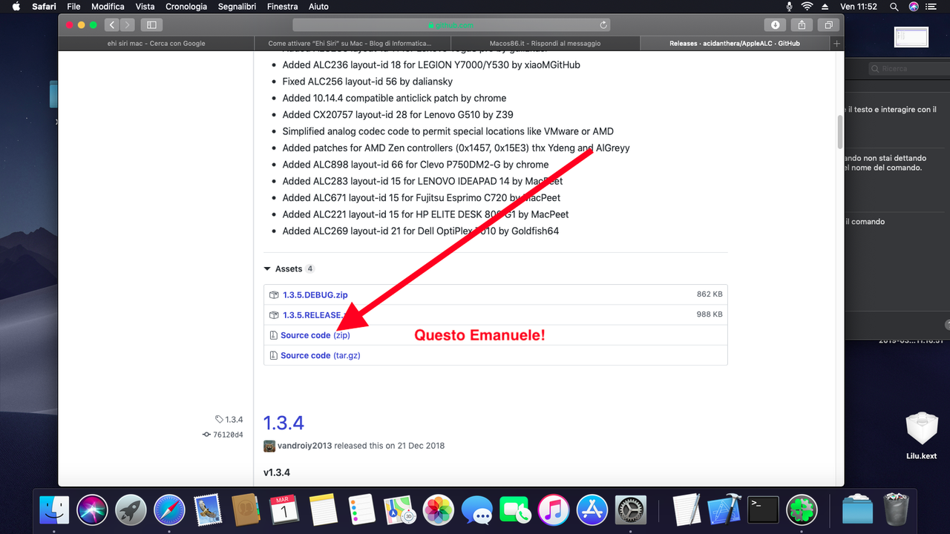Open the blue folder stack in the Dock
The image size is (950, 534).
[857, 510]
